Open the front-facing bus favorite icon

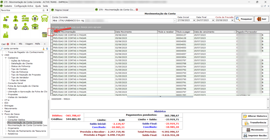(x=45, y=18)
